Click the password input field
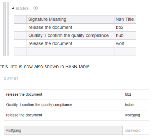Screen dimensions: 160x139 (136, 131)
